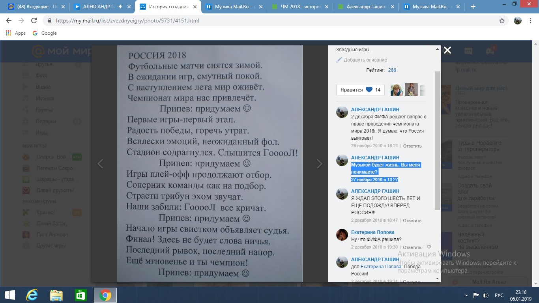Open Музыка in the left sidebar
The width and height of the screenshot is (539, 303).
coord(45,98)
